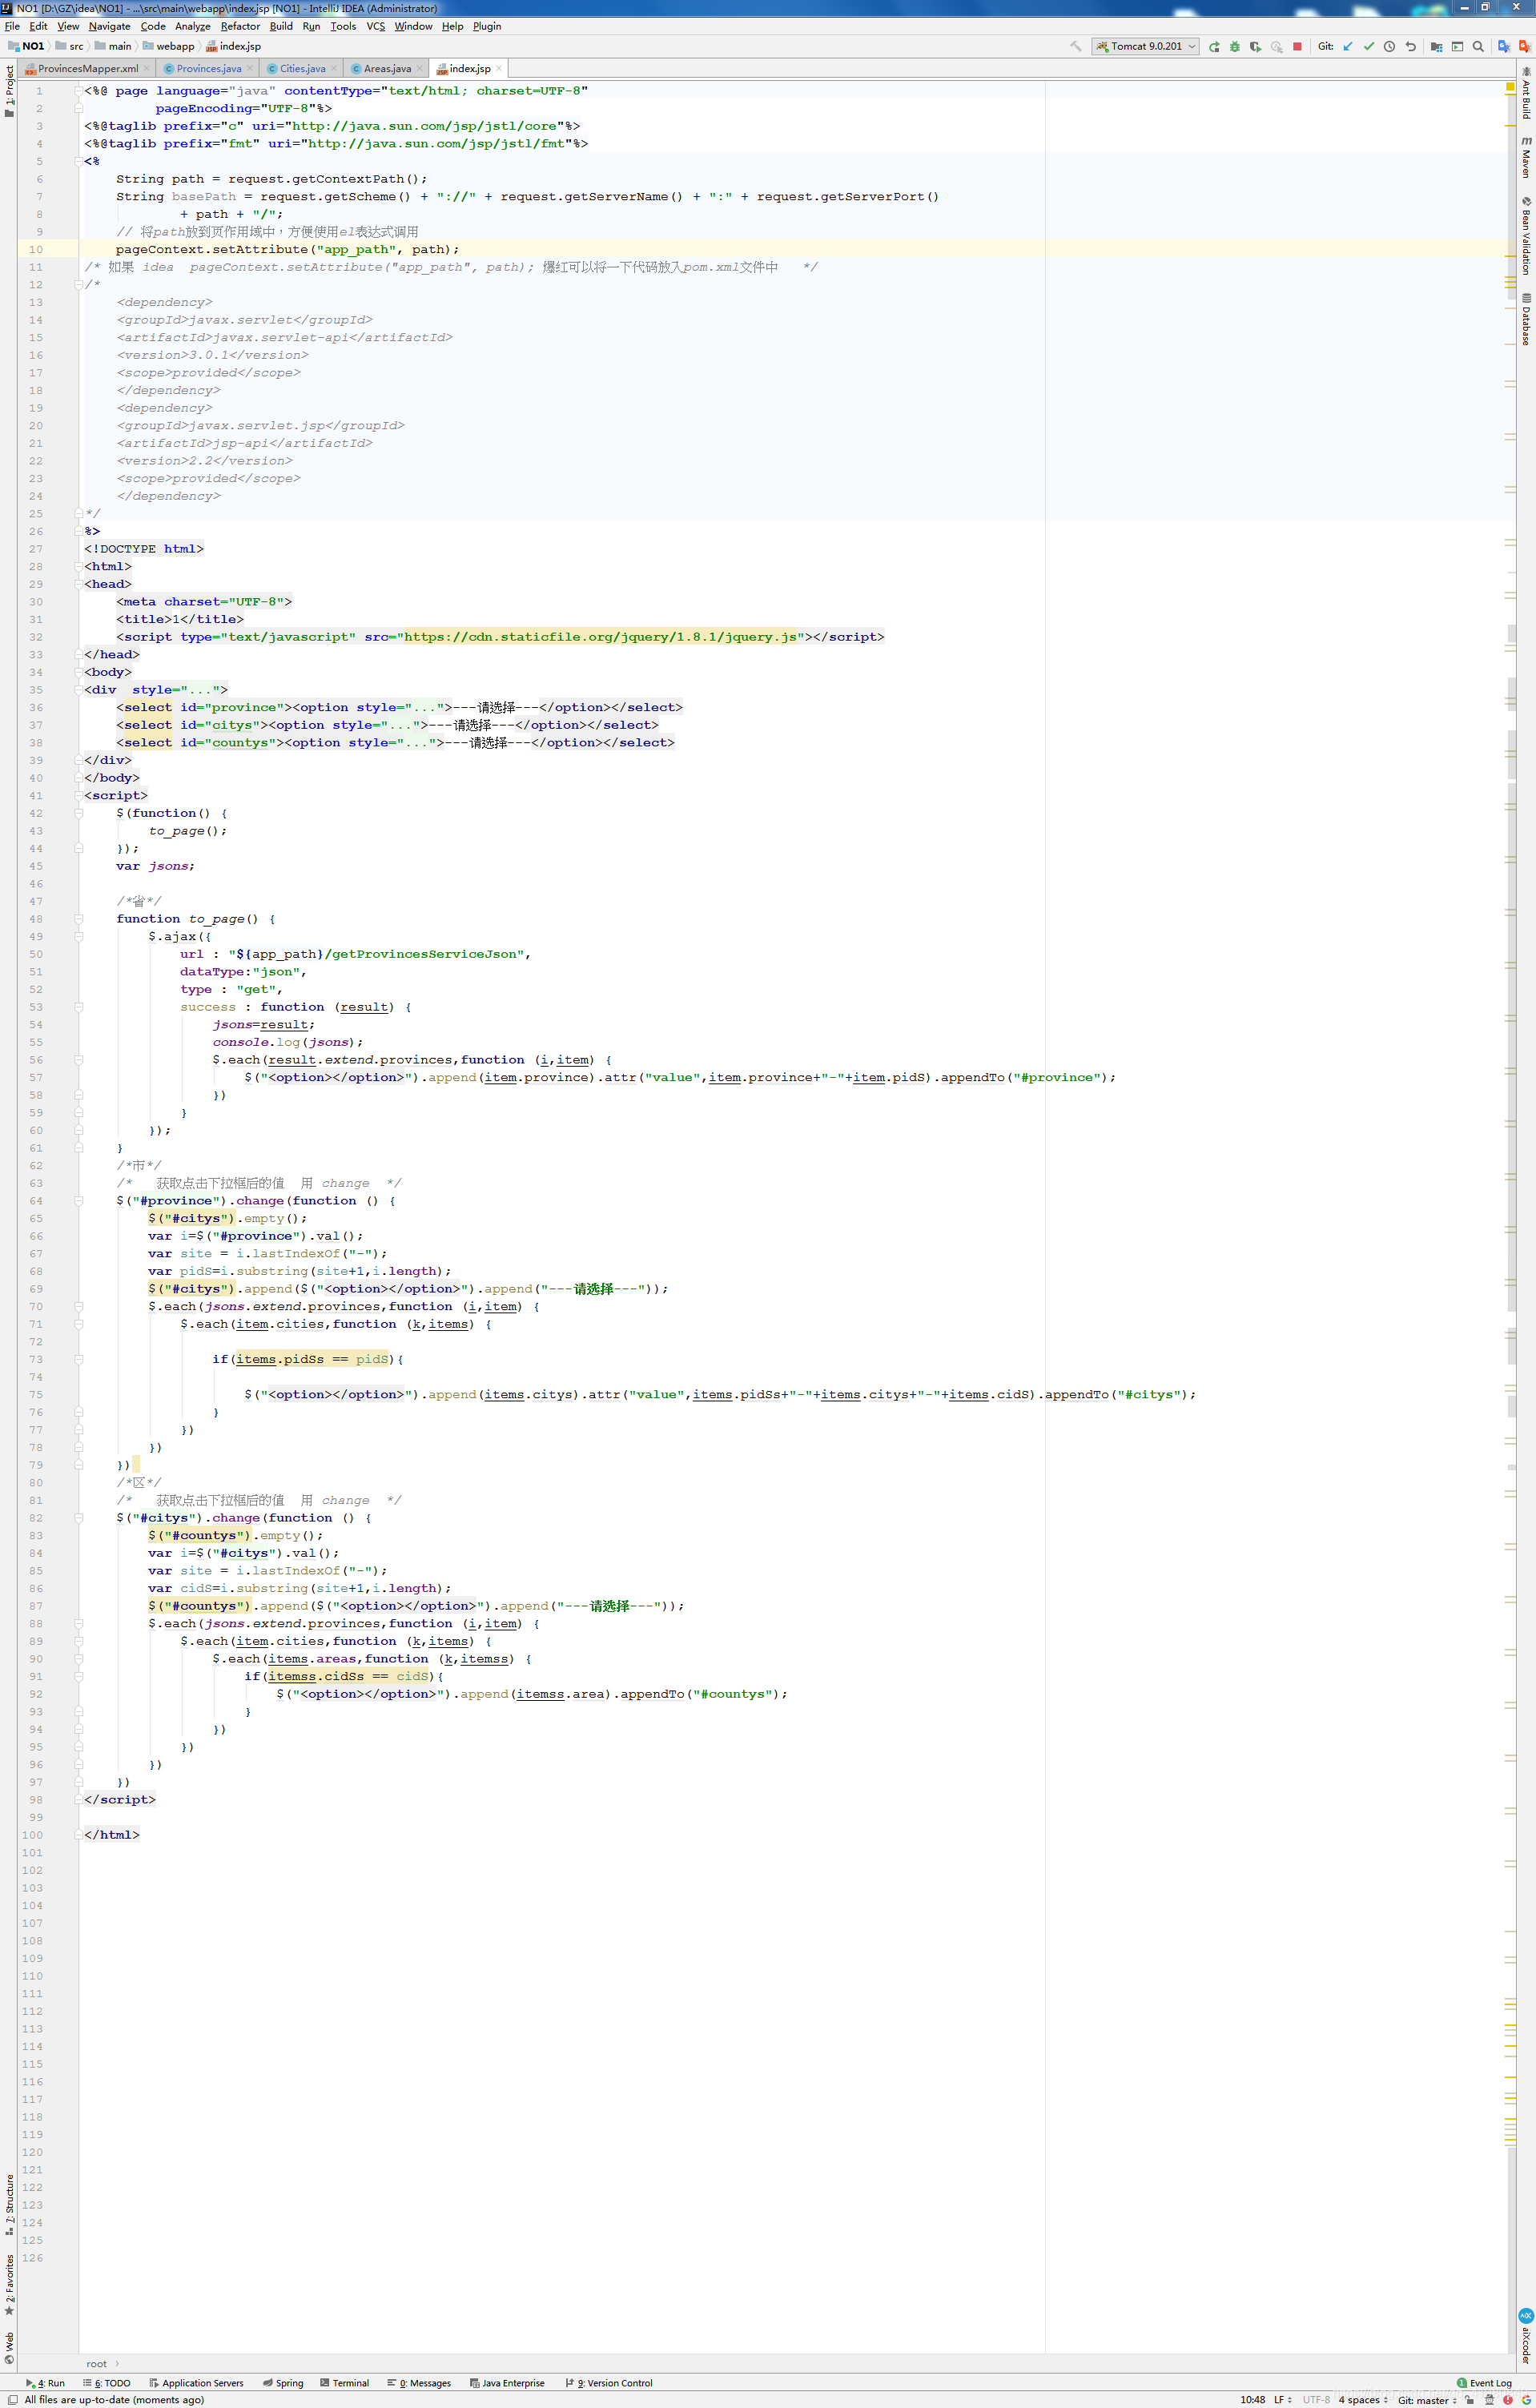
Task: Click the read-only lock icon in the status bar
Action: point(1470,2399)
